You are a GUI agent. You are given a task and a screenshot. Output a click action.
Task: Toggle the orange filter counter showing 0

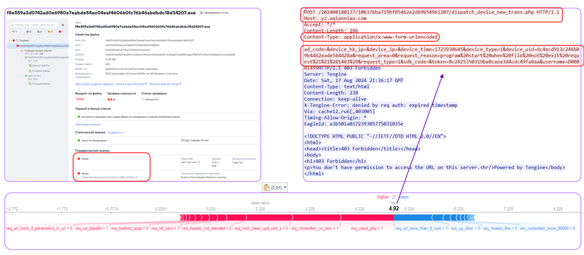(x=50, y=32)
